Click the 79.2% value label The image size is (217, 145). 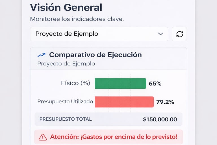click(x=165, y=102)
